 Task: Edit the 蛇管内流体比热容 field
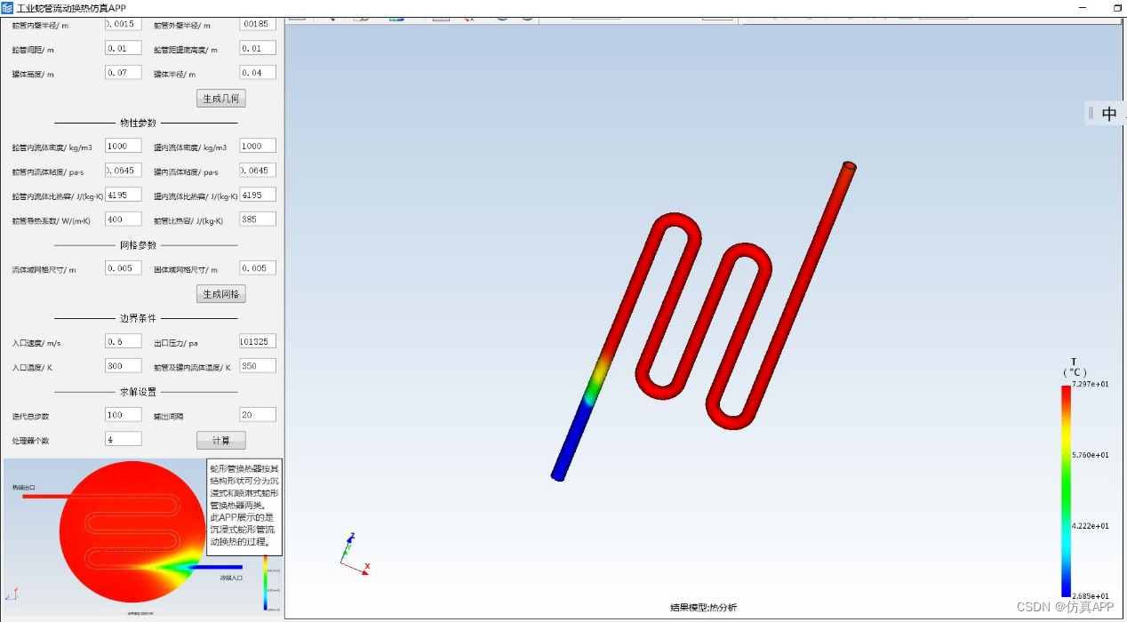(124, 195)
